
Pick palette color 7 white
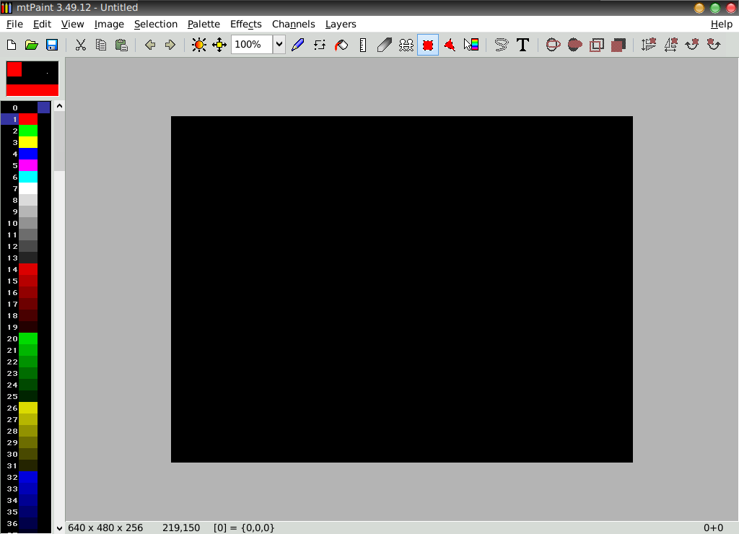28,188
